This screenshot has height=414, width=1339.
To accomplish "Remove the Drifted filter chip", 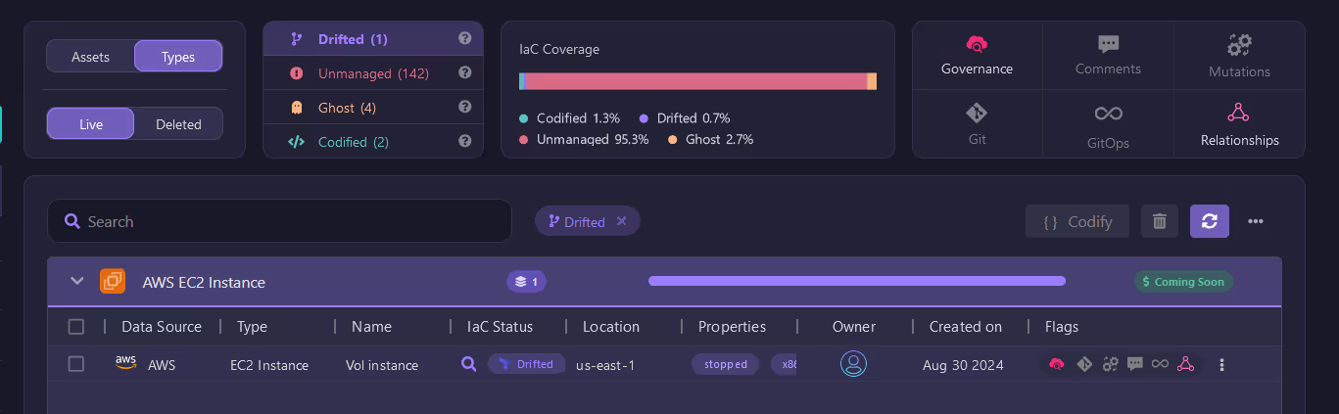I will [621, 221].
